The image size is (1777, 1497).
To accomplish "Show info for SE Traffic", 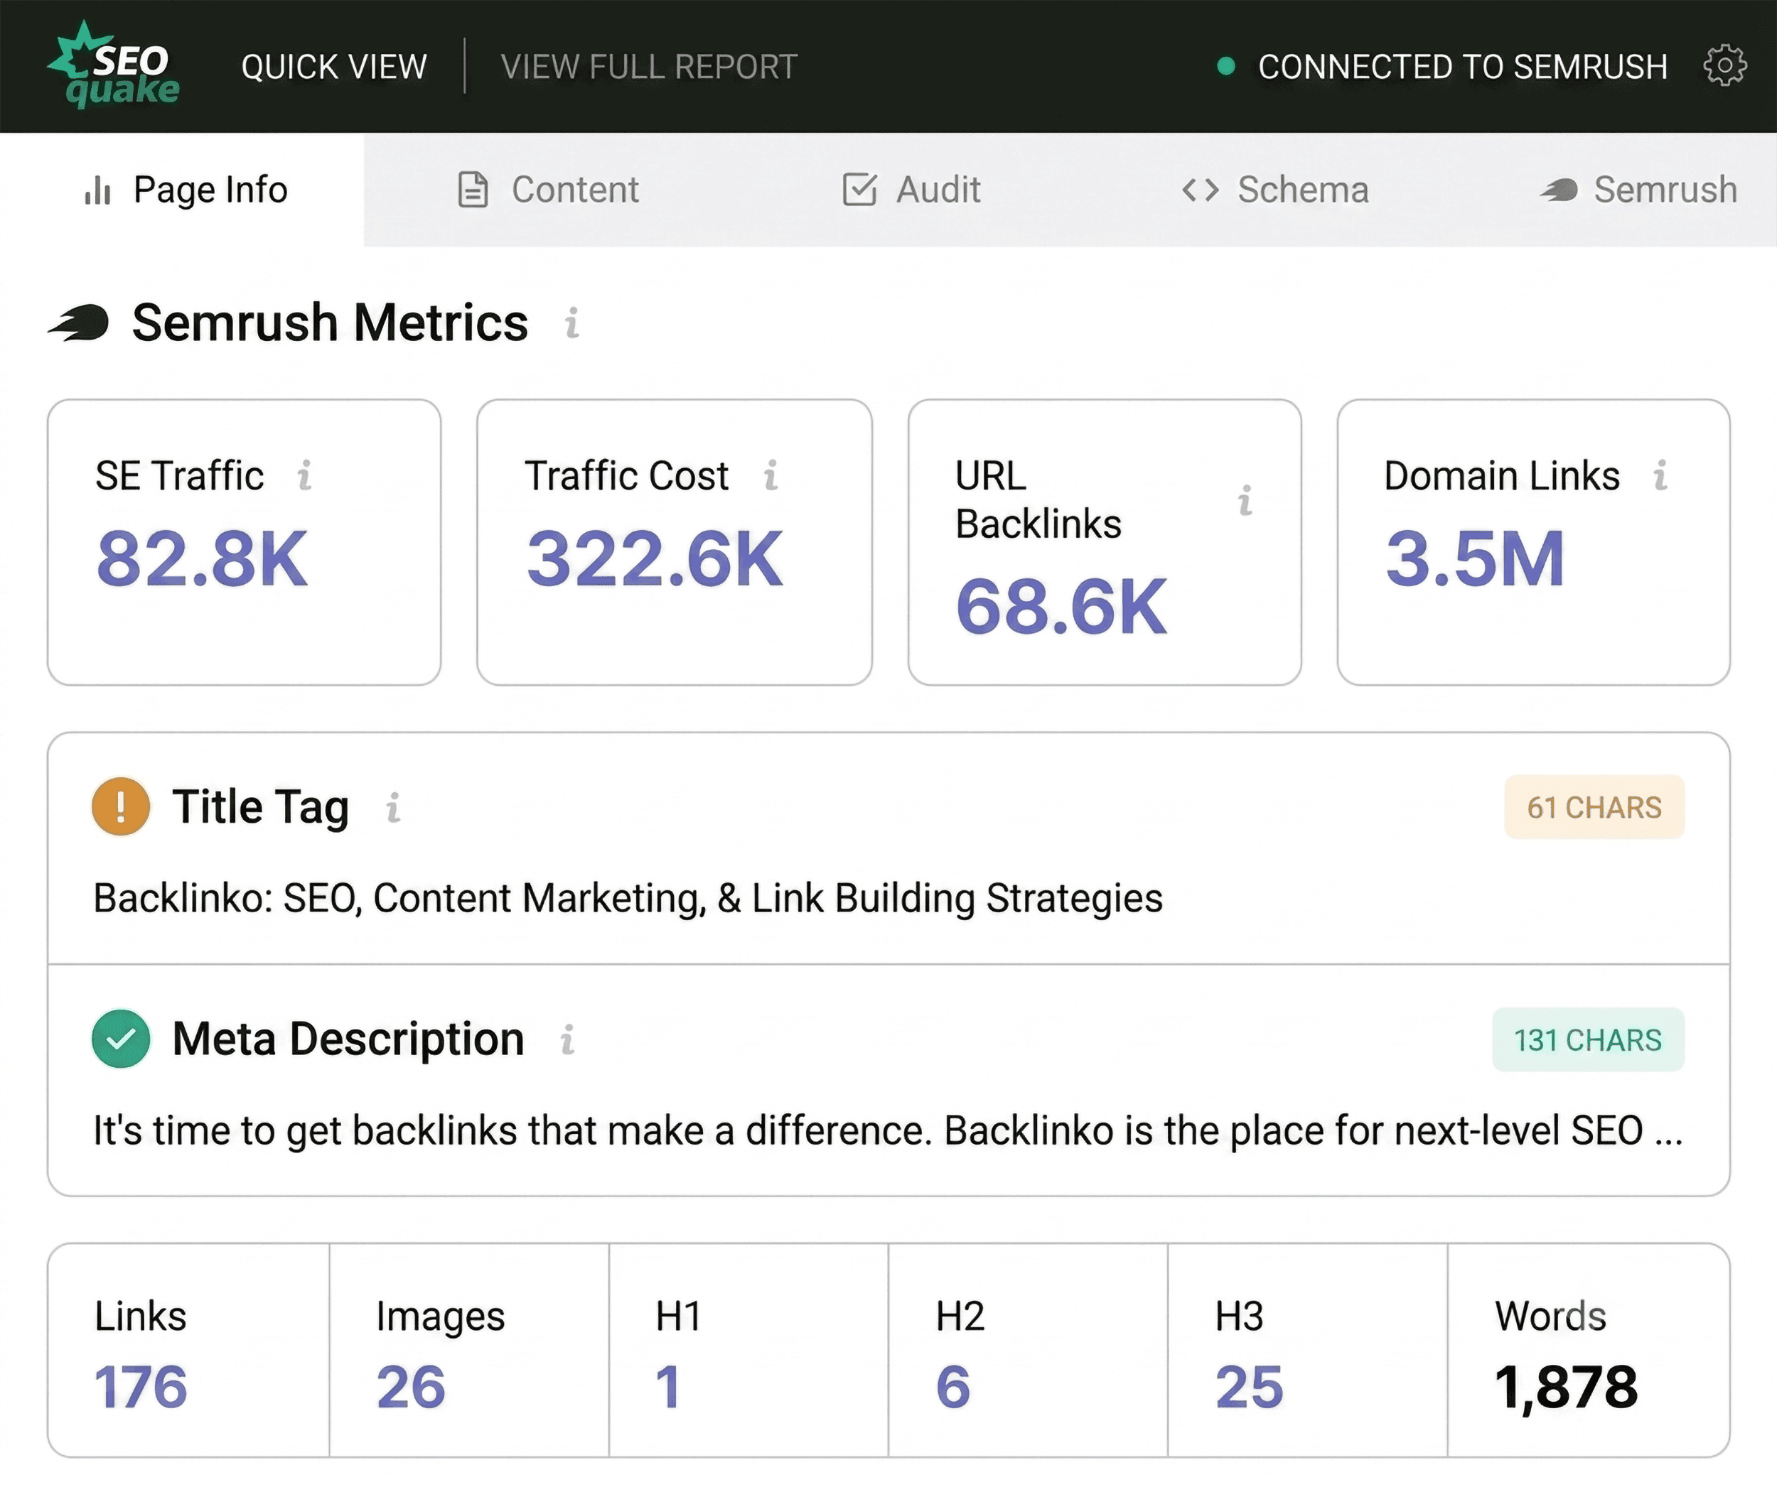I will pos(305,475).
